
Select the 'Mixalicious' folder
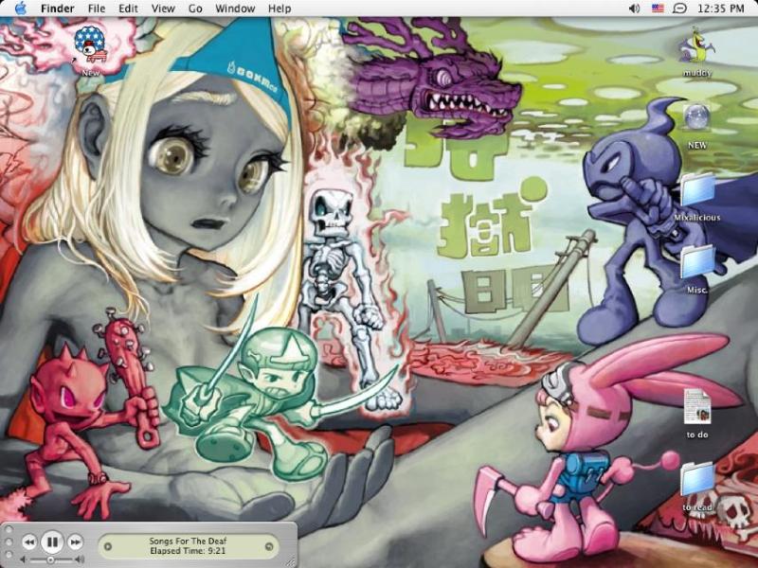[696, 191]
